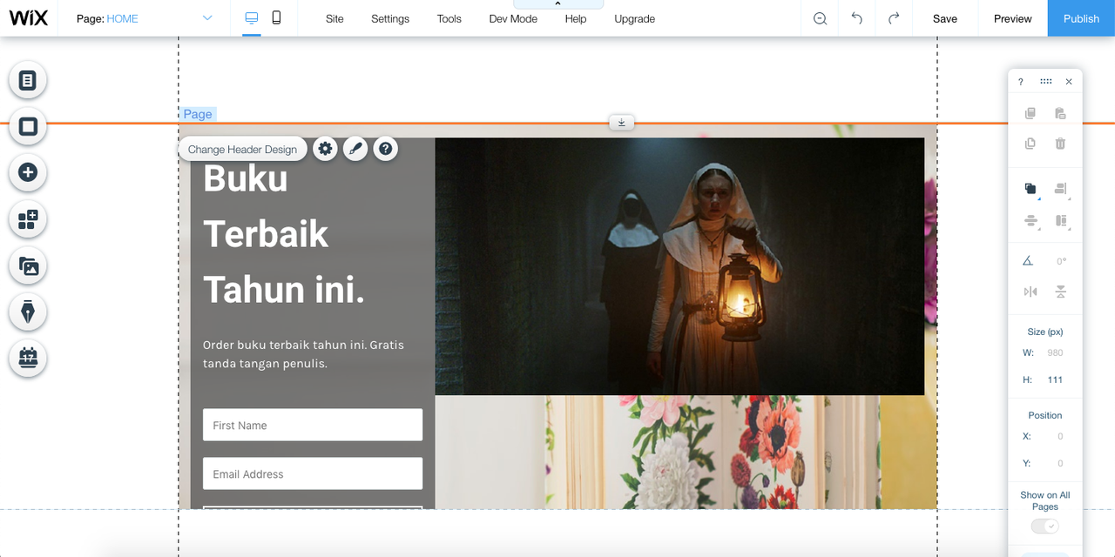The height and width of the screenshot is (557, 1115).
Task: Click the rotation degree value field
Action: (1061, 261)
